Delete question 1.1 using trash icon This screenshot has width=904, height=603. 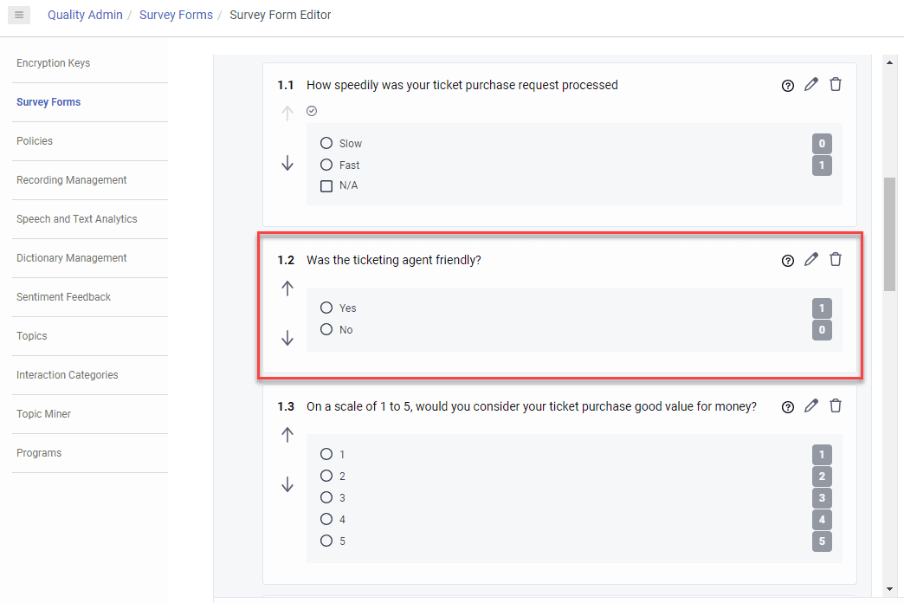pos(836,85)
